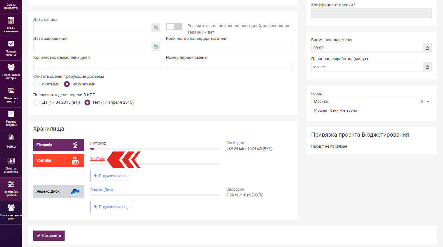Click the Яндекс.Диск storage link
Image resolution: width=443 pixels, height=247 pixels.
tap(102, 190)
